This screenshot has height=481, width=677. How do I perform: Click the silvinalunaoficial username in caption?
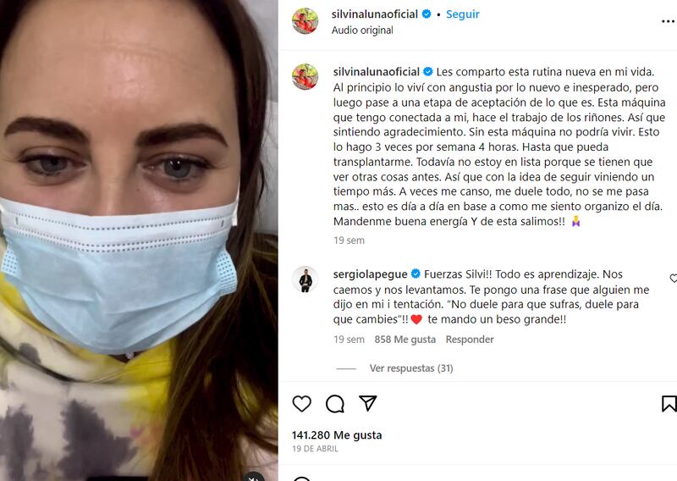pyautogui.click(x=376, y=72)
